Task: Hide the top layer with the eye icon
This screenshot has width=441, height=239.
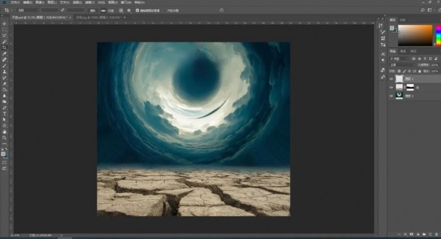Action: pyautogui.click(x=391, y=79)
